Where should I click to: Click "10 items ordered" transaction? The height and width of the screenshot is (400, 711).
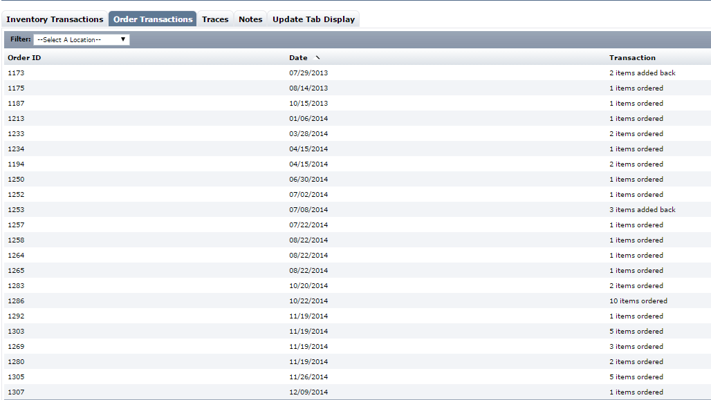638,301
